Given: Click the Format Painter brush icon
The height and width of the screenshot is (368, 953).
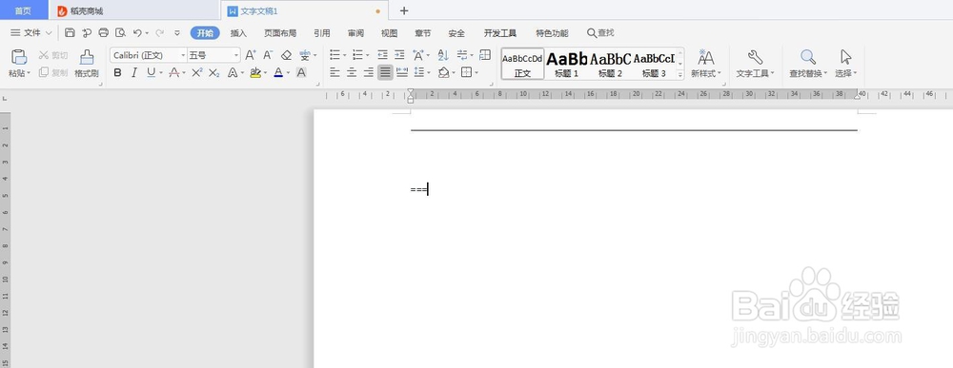Looking at the screenshot, I should coord(87,57).
